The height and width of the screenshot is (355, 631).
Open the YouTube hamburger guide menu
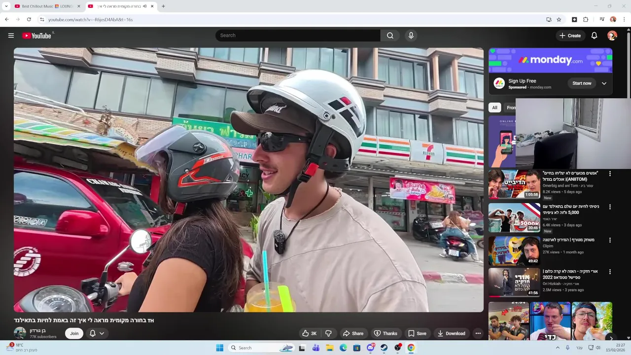[11, 35]
